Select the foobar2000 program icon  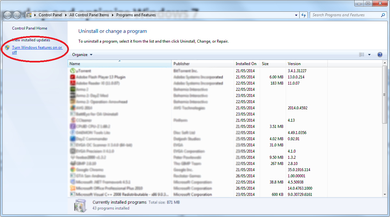pos(73,157)
